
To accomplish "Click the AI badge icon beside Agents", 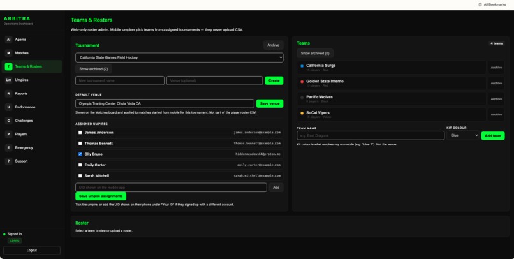I will [x=8, y=40].
